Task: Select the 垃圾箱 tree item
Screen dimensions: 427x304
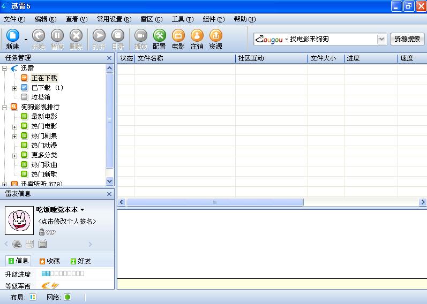Action: pos(41,97)
